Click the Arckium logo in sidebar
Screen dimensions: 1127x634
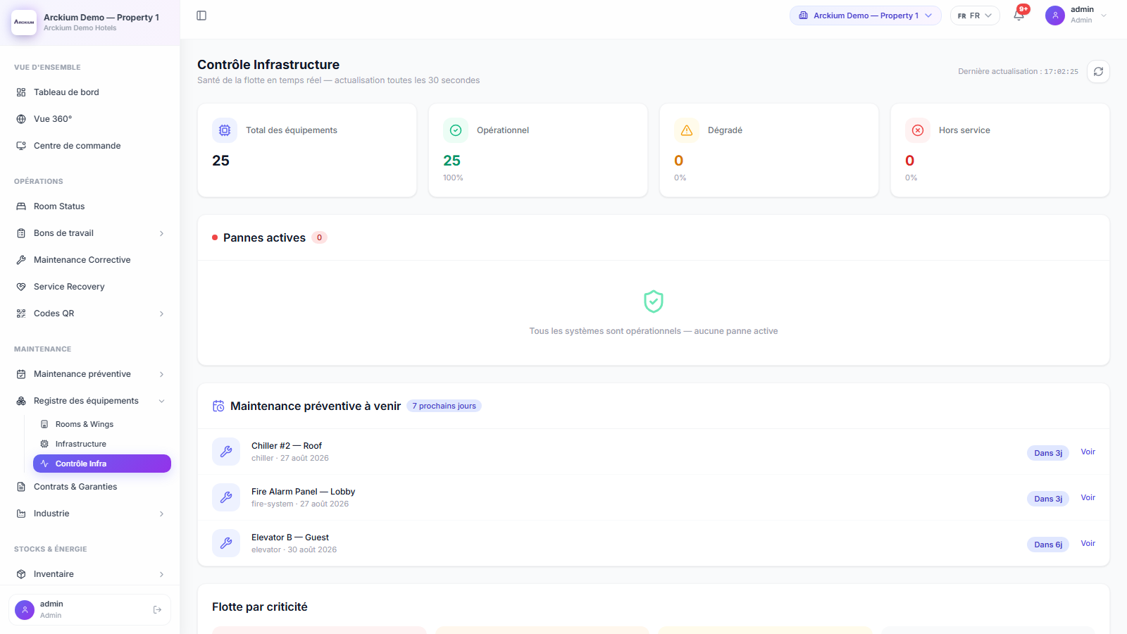pyautogui.click(x=25, y=22)
